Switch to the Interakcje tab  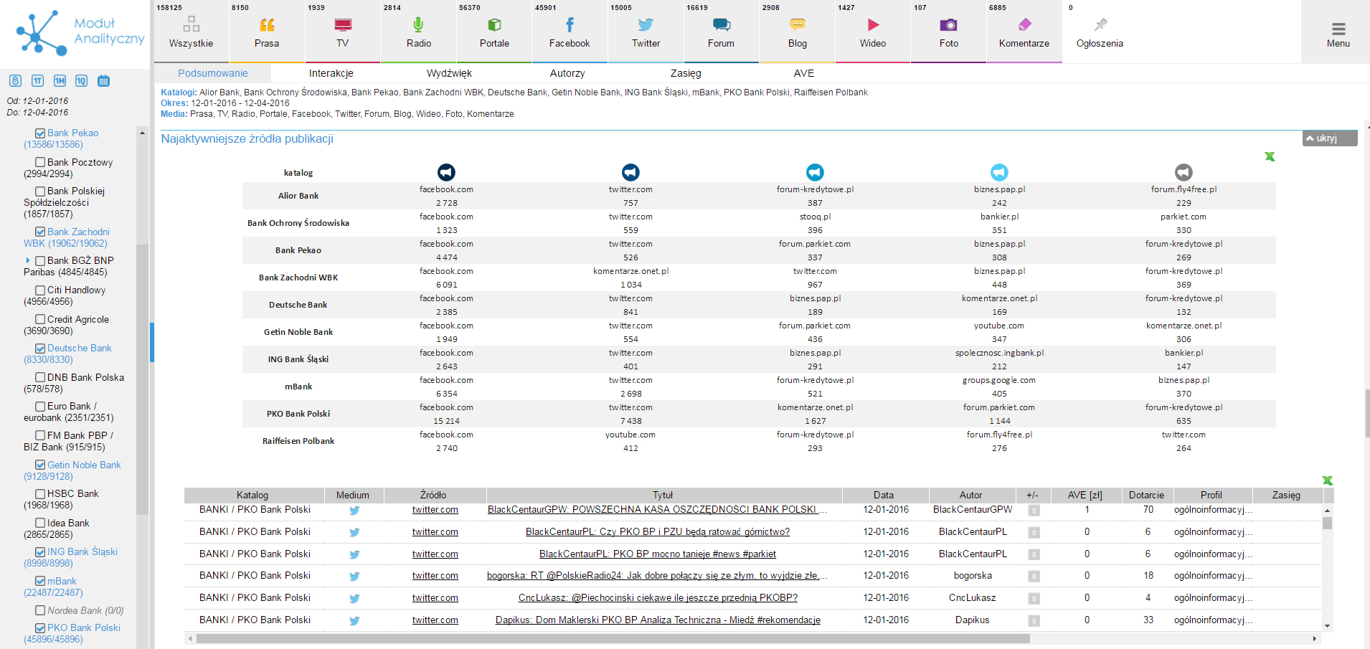331,73
